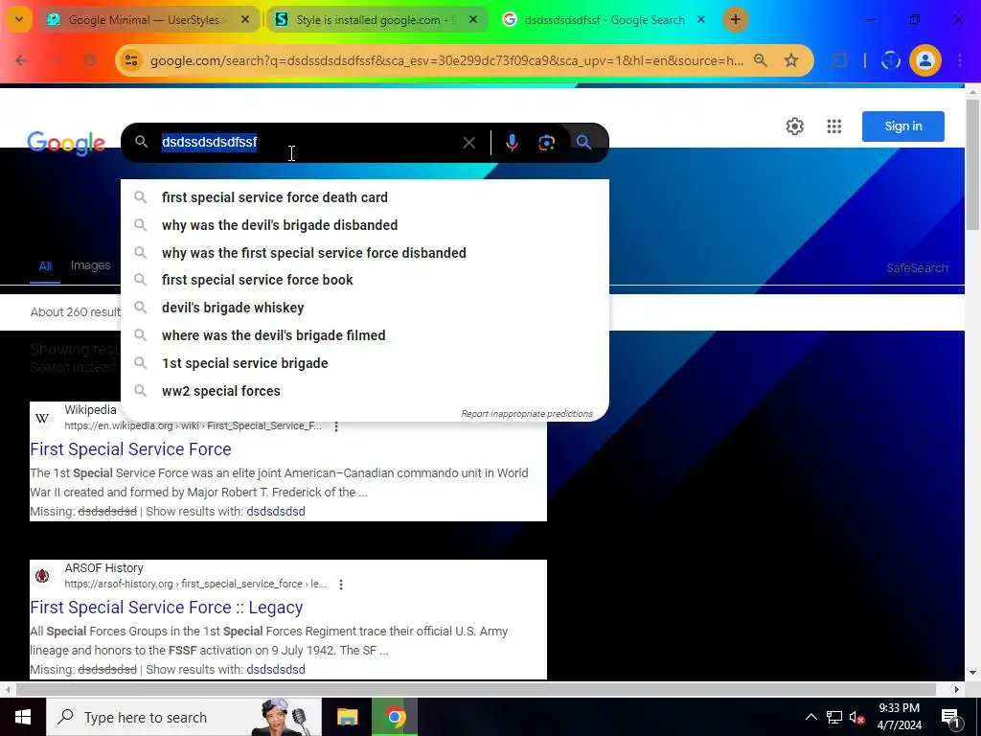The width and height of the screenshot is (981, 736).
Task: Select suggestion devil's brigade whiskey
Action: pyautogui.click(x=365, y=308)
